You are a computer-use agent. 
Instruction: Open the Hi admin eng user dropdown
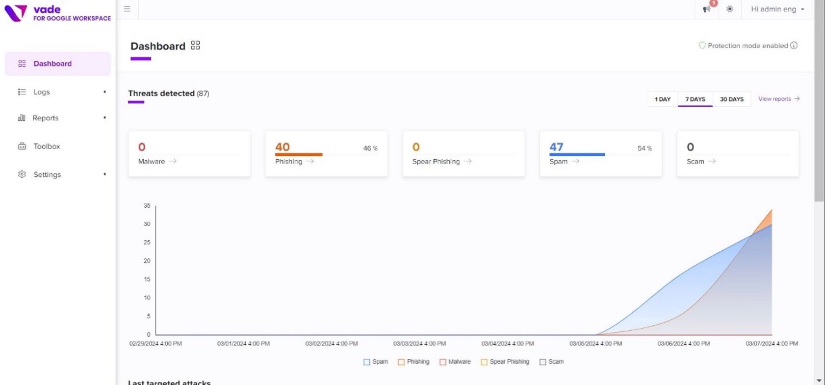777,9
